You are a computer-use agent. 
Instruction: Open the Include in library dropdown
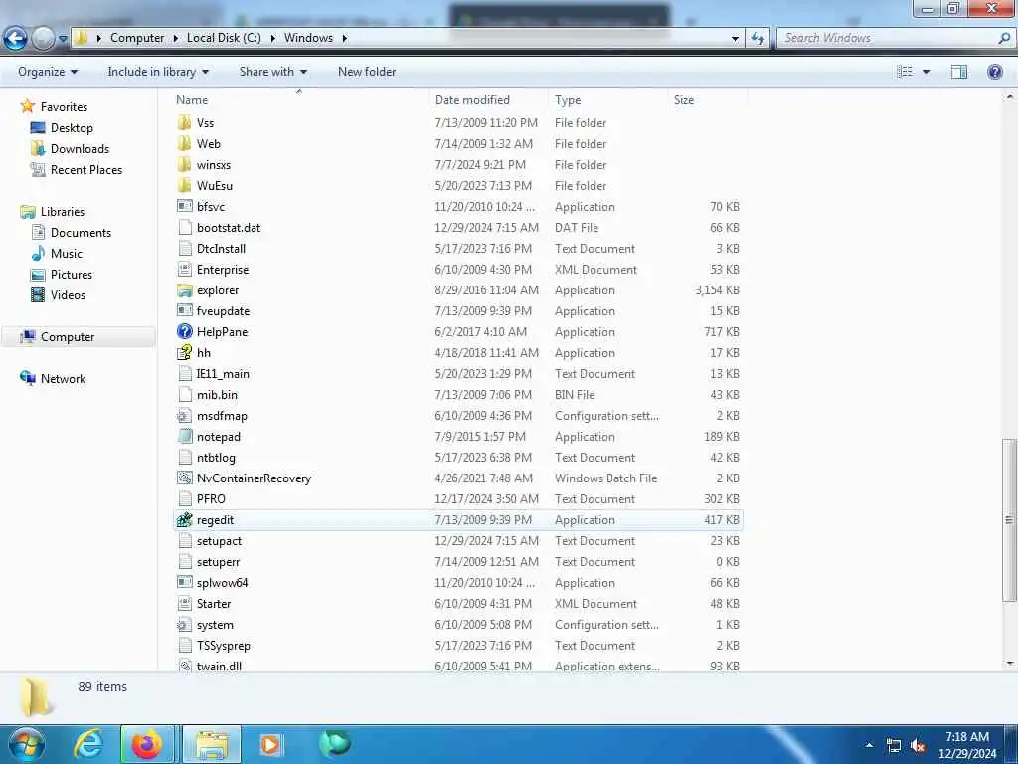pyautogui.click(x=158, y=72)
